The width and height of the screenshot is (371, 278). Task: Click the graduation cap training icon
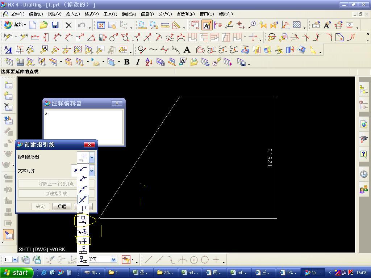(364, 139)
